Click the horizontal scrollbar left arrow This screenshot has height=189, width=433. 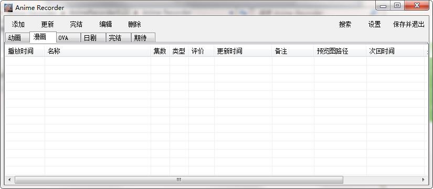[9, 180]
